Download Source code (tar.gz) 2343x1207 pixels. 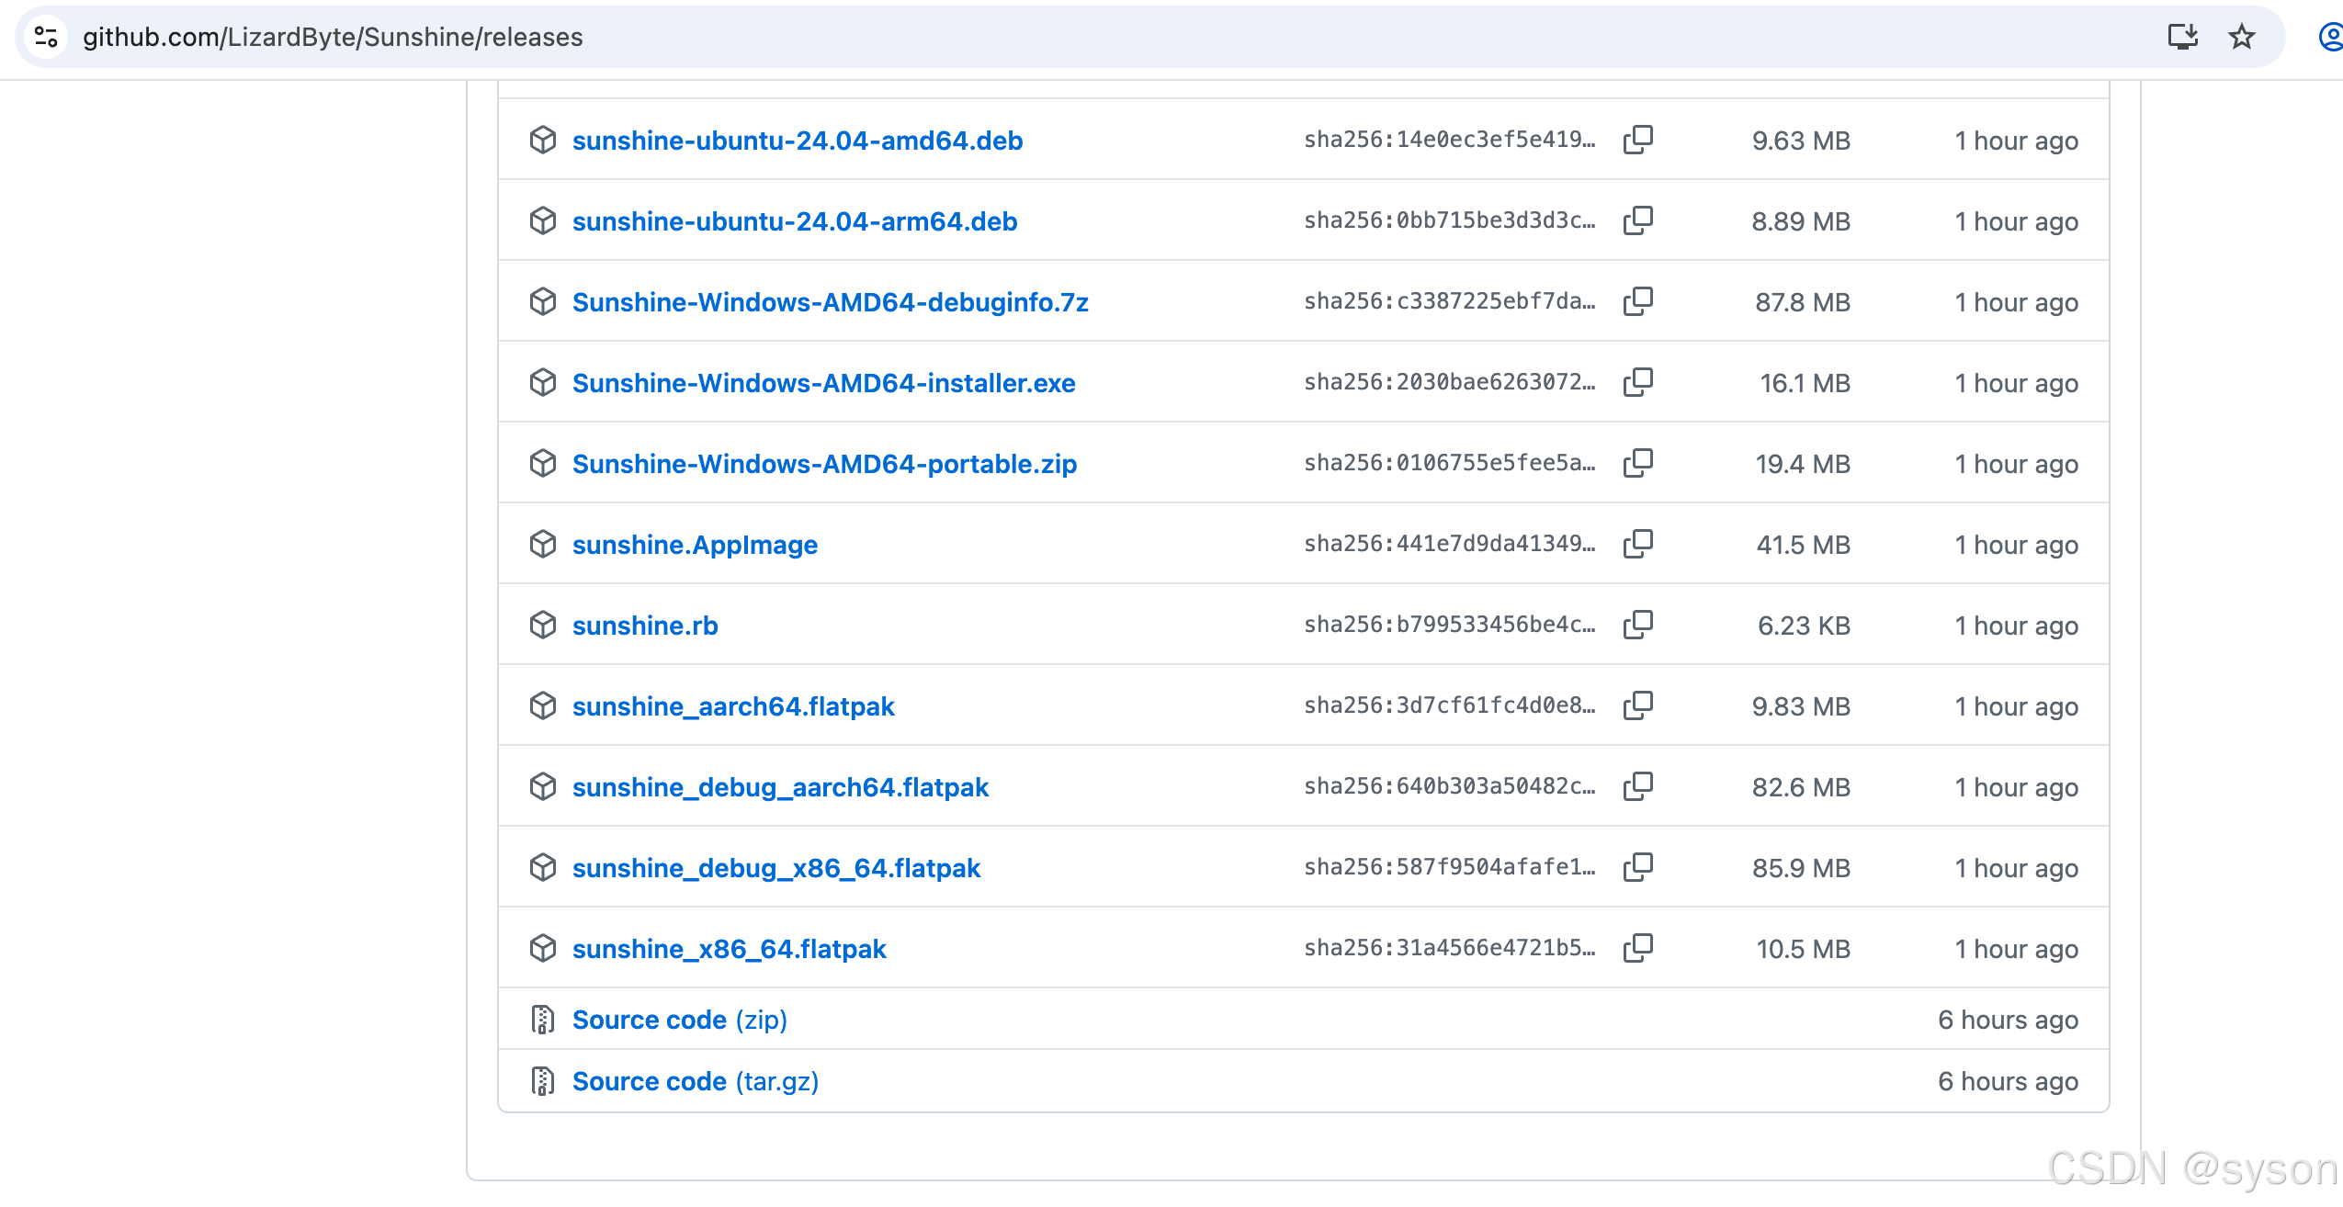(695, 1081)
